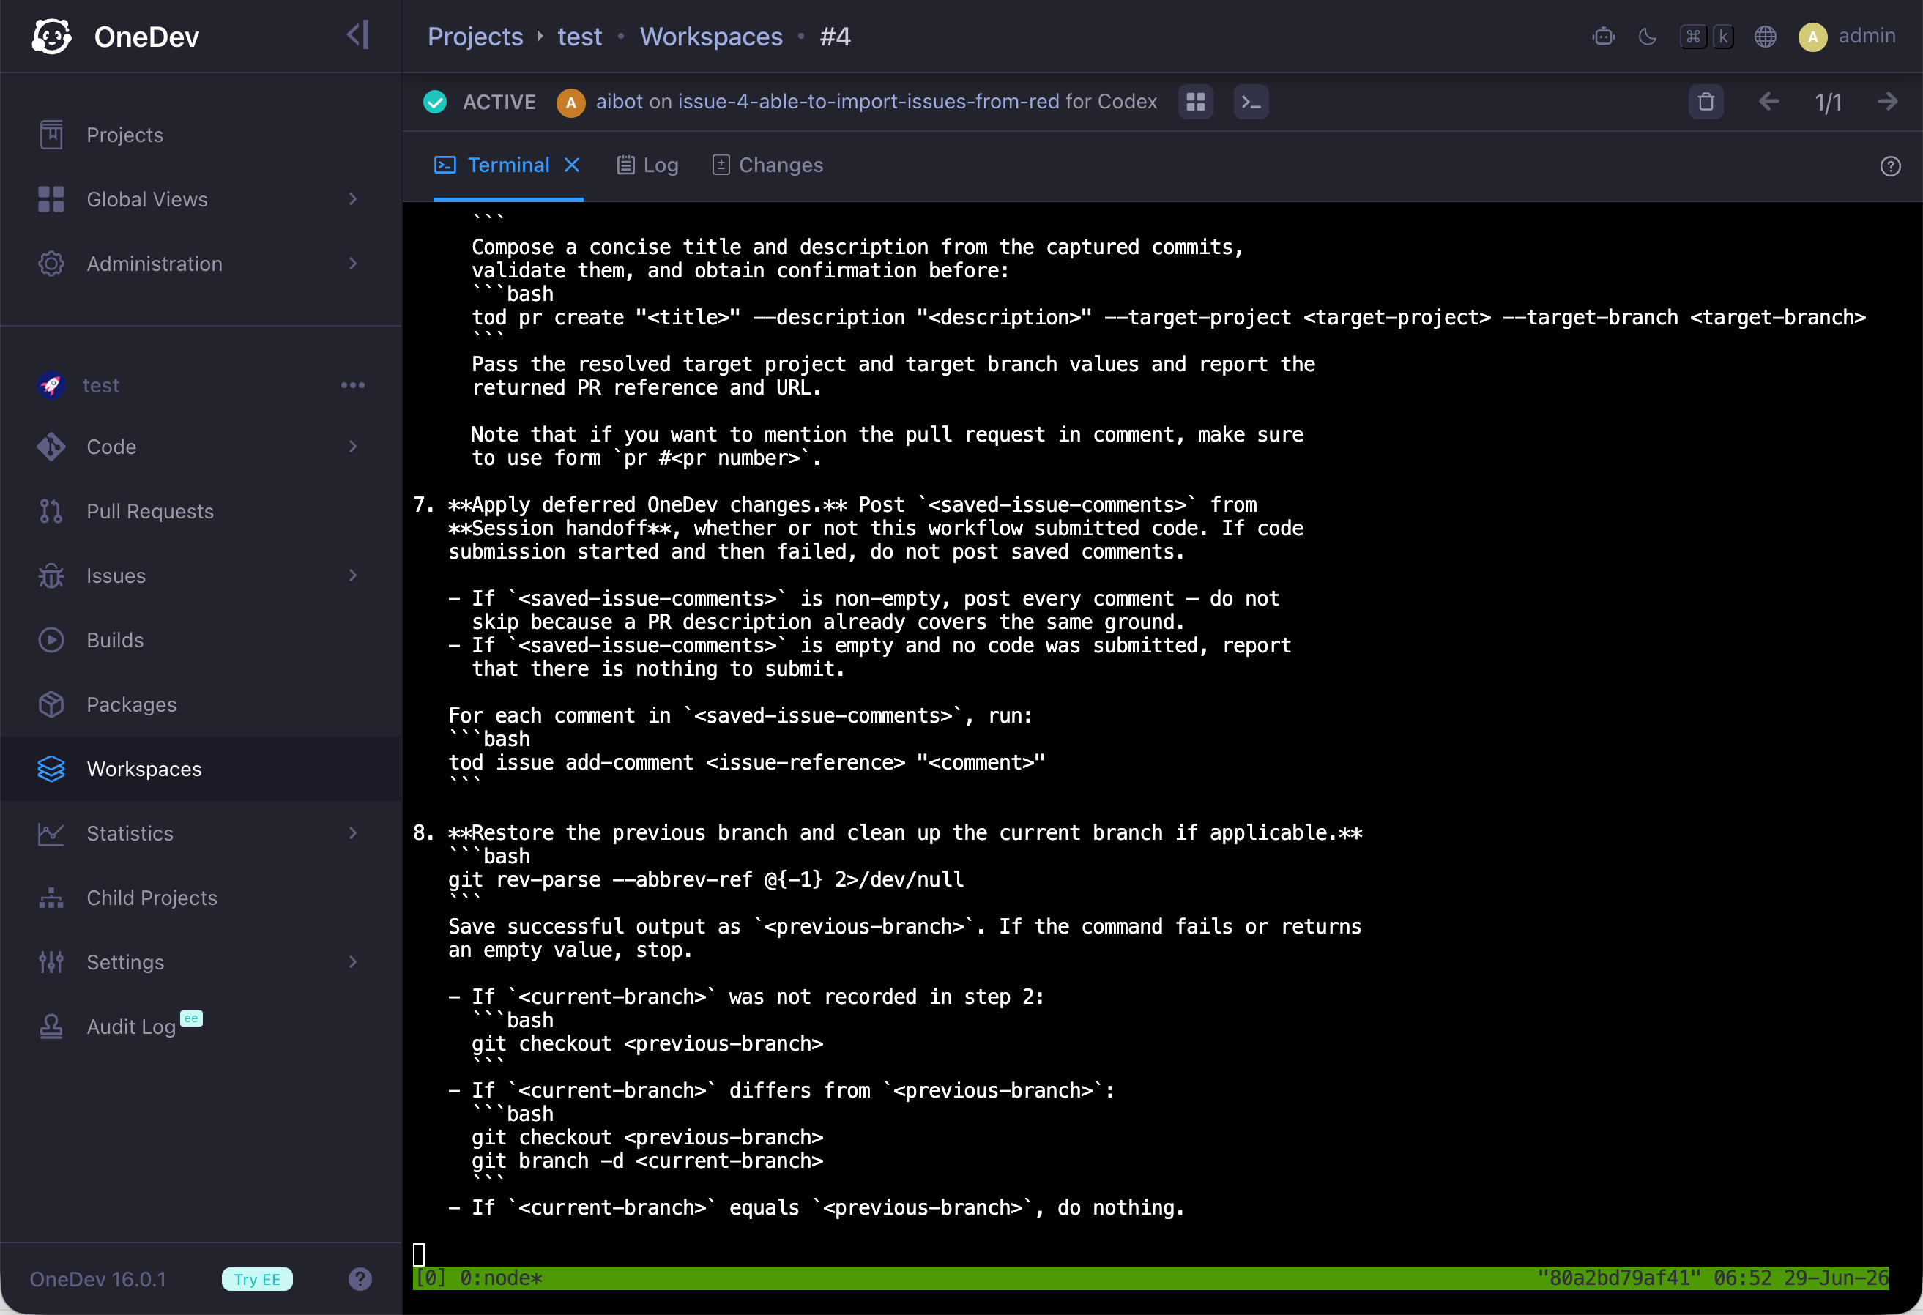Toggle dark mode with moon icon
The height and width of the screenshot is (1315, 1923).
[1648, 37]
